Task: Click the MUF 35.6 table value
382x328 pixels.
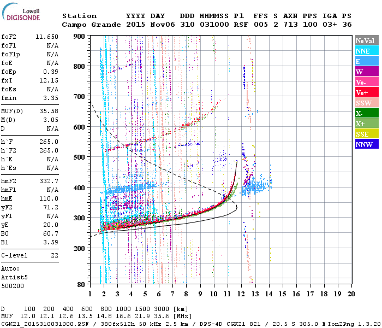Action: (162, 316)
